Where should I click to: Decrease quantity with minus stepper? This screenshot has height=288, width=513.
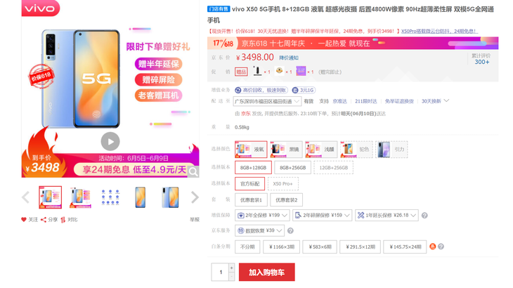click(232, 277)
